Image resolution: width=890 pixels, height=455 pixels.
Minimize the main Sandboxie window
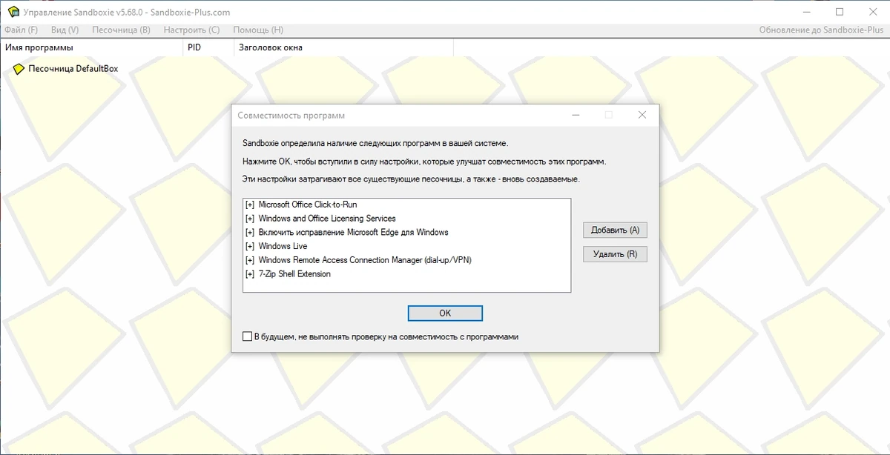(x=807, y=12)
